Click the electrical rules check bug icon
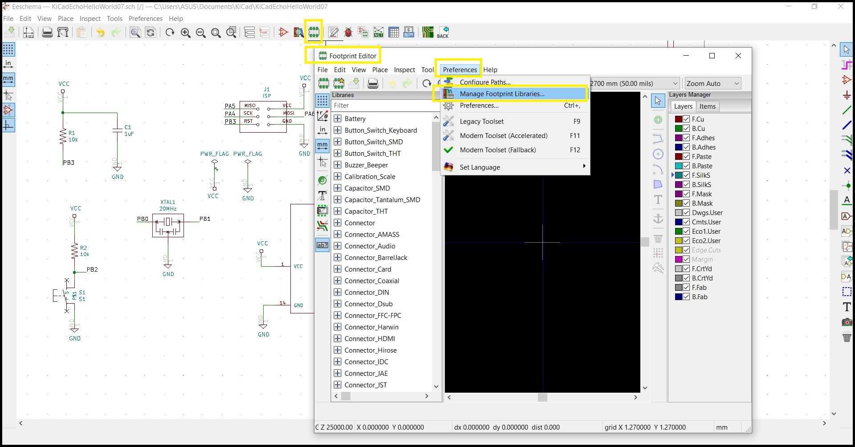Screen dimensions: 855x447 tap(348, 32)
